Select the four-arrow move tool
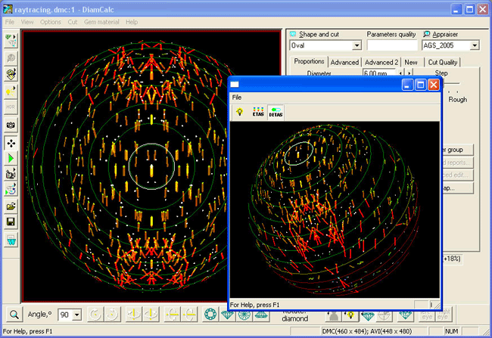492x338 pixels. (x=11, y=143)
